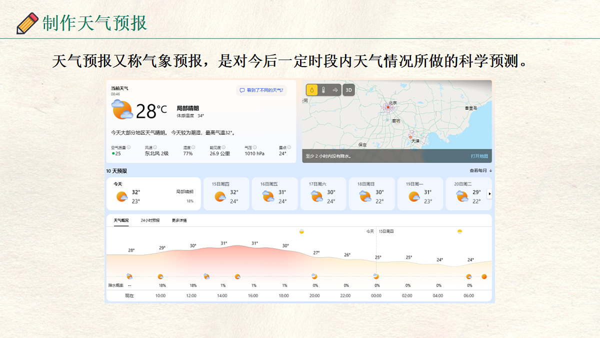Click the sunset marker icon near 19:00
The width and height of the screenshot is (600, 338).
pyautogui.click(x=301, y=231)
